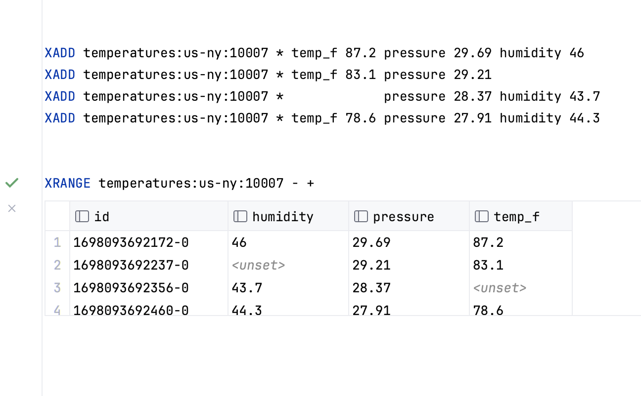641x396 pixels.
Task: Click the XADD keyword on the first line
Action: coord(59,53)
